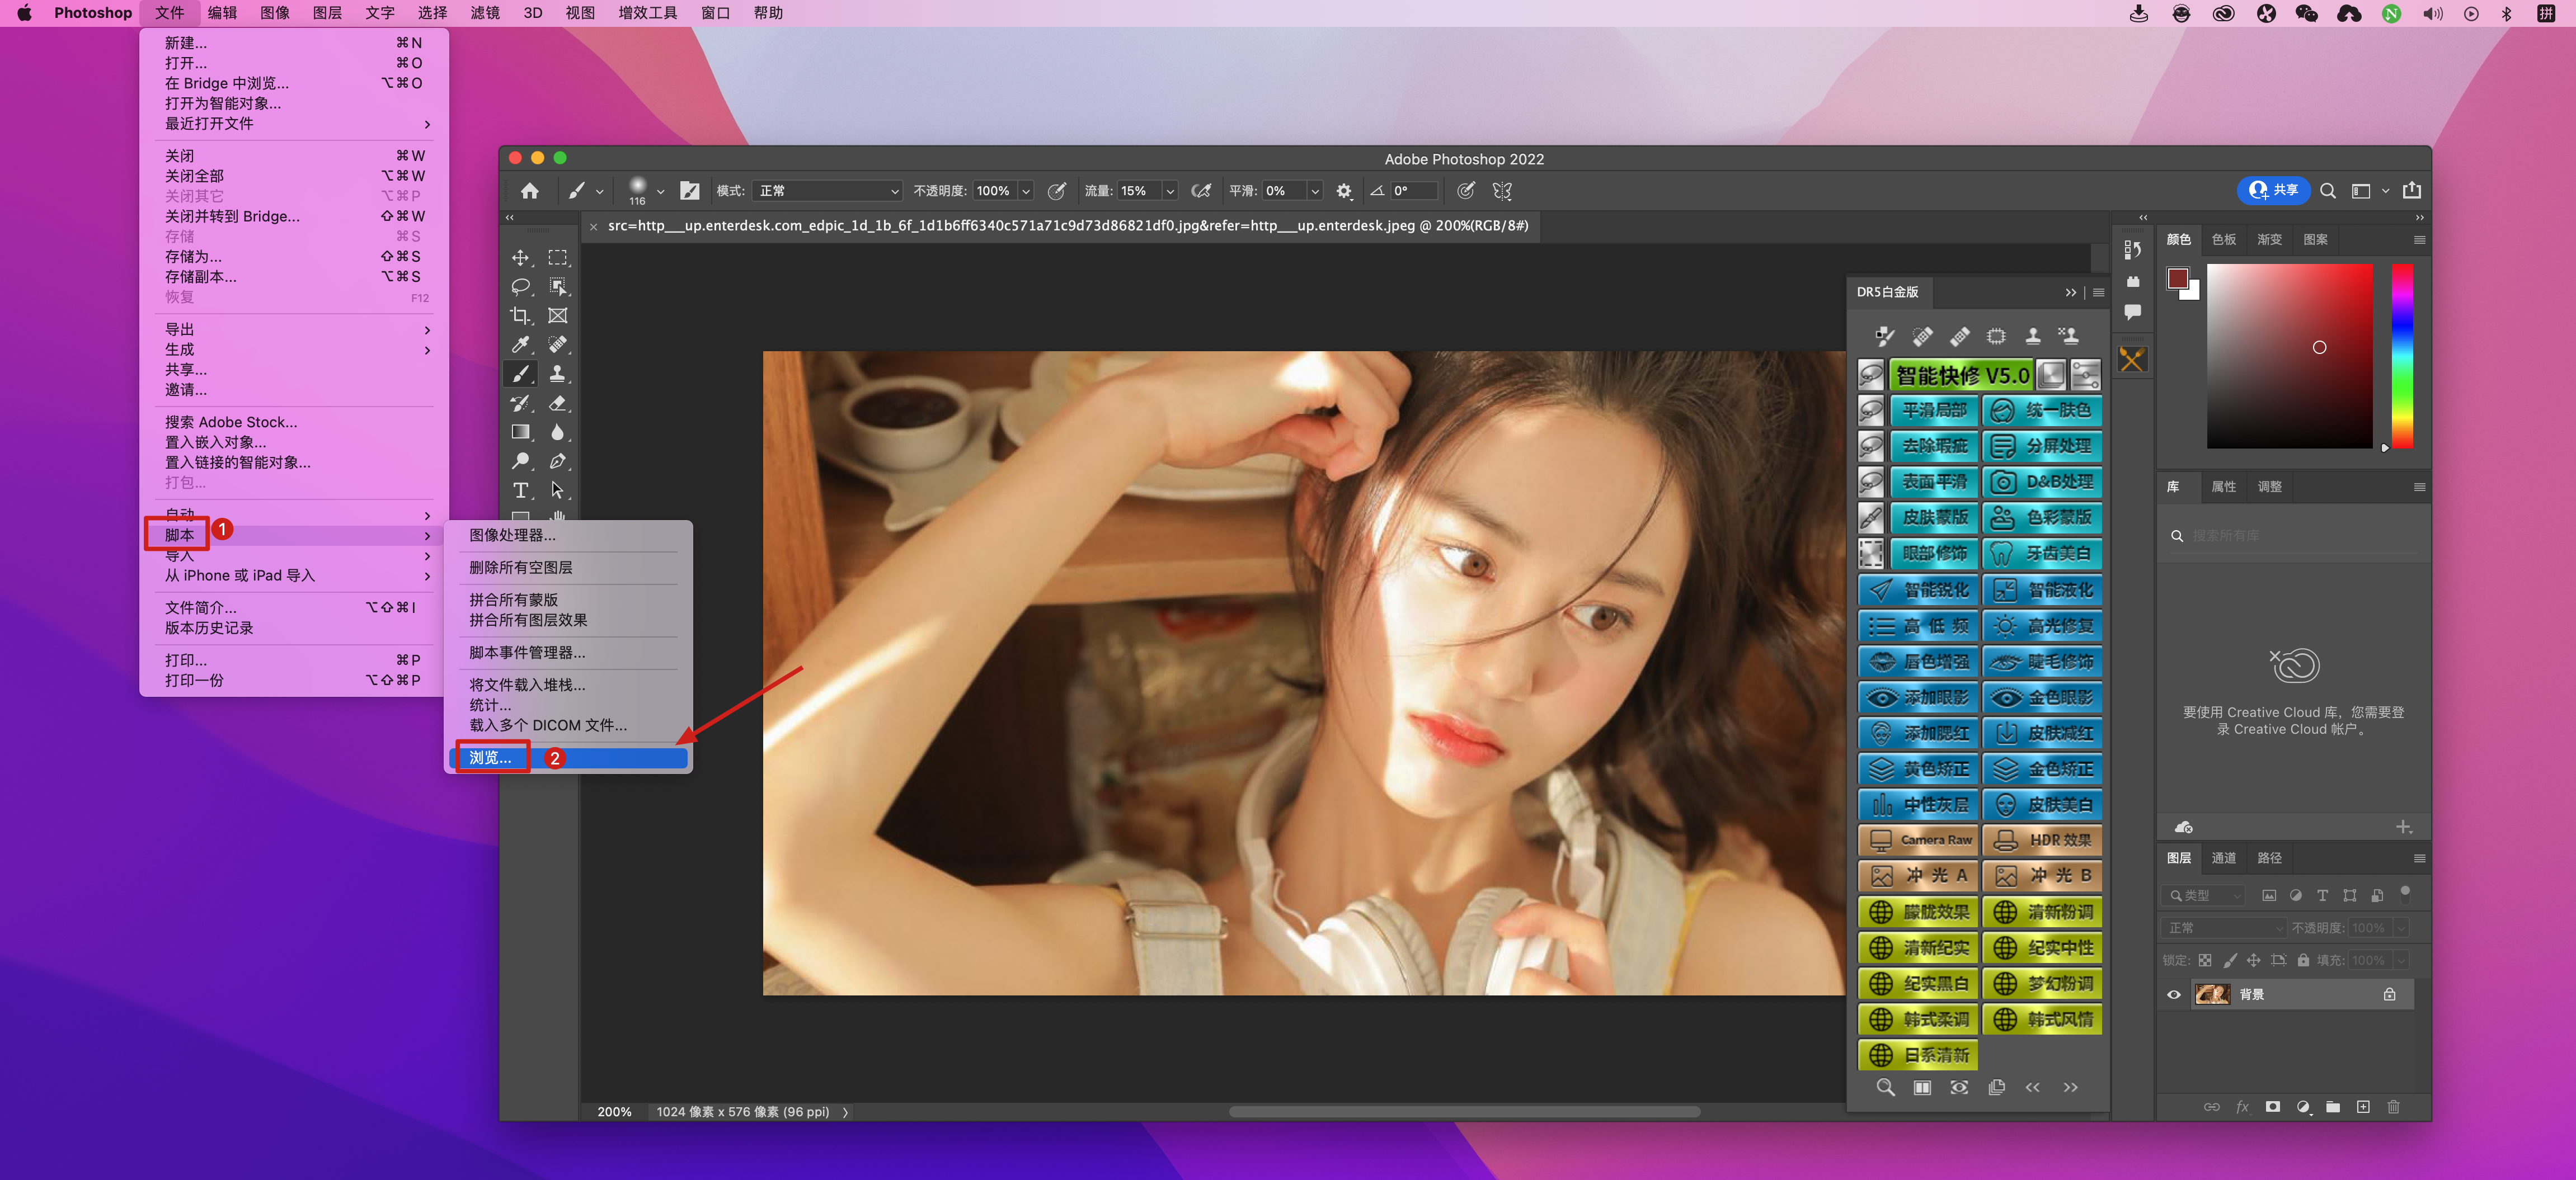
Task: Open brush settings gear in options bar
Action: (x=1343, y=191)
